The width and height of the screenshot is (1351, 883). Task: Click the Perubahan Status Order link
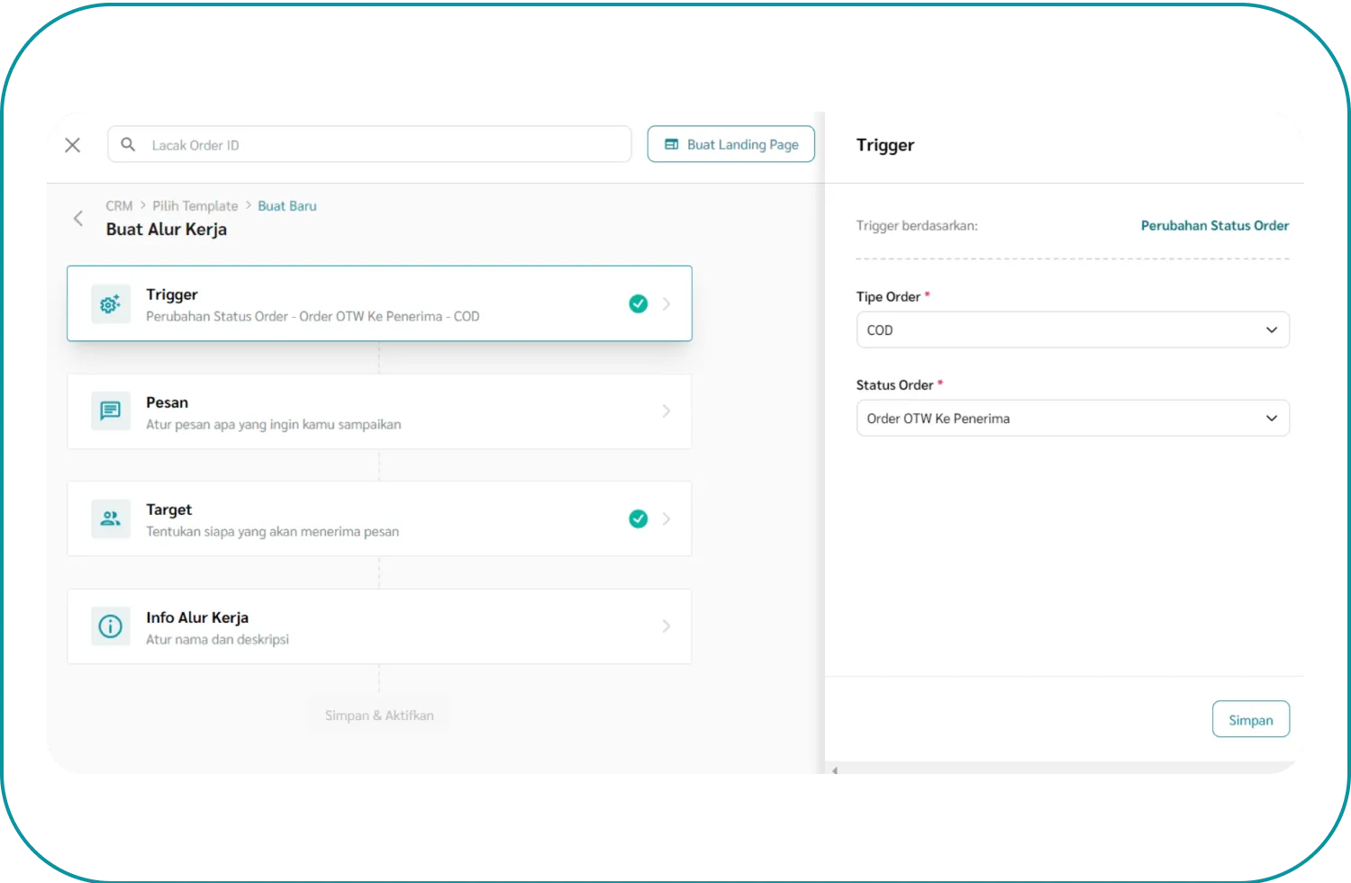tap(1214, 225)
